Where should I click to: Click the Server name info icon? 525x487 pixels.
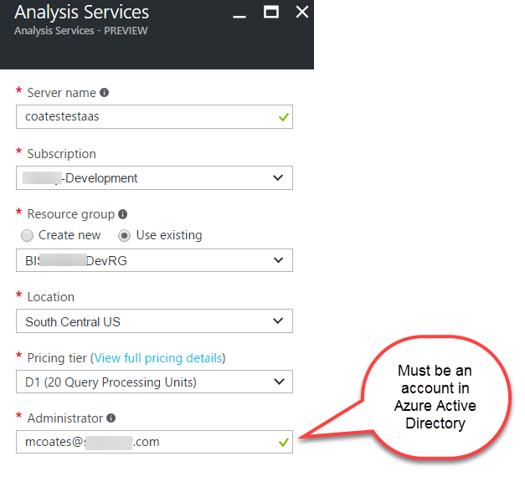[105, 92]
